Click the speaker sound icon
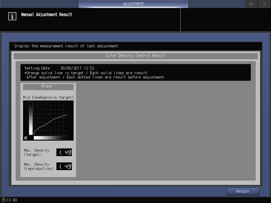Screen dimensions: 271x203 click(251, 4)
